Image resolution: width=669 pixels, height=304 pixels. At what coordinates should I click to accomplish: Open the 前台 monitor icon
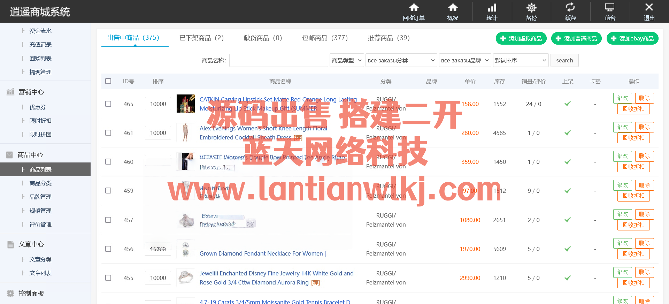pyautogui.click(x=609, y=8)
